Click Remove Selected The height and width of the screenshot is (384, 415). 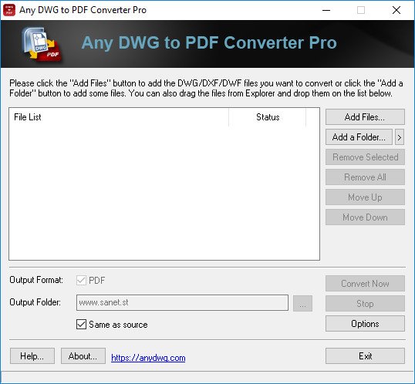pos(365,157)
